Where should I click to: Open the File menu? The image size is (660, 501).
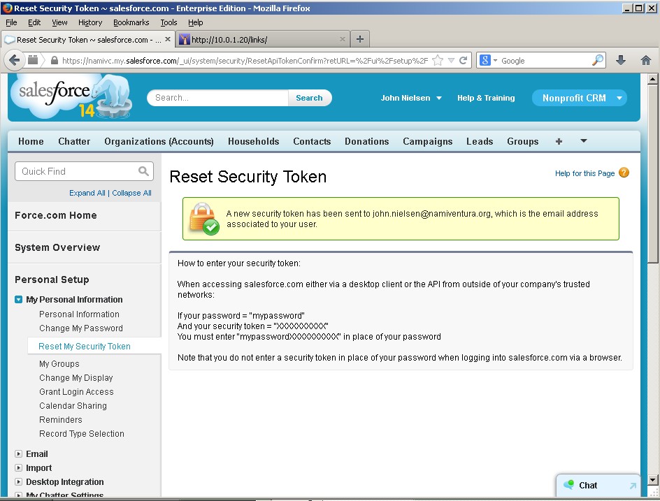coord(11,22)
